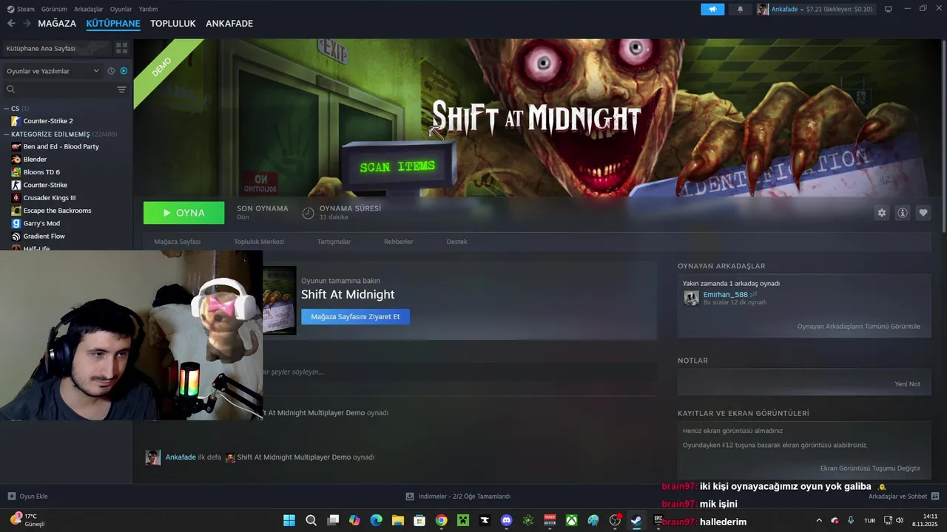947x532 pixels.
Task: Open Windows Start button
Action: pos(289,520)
